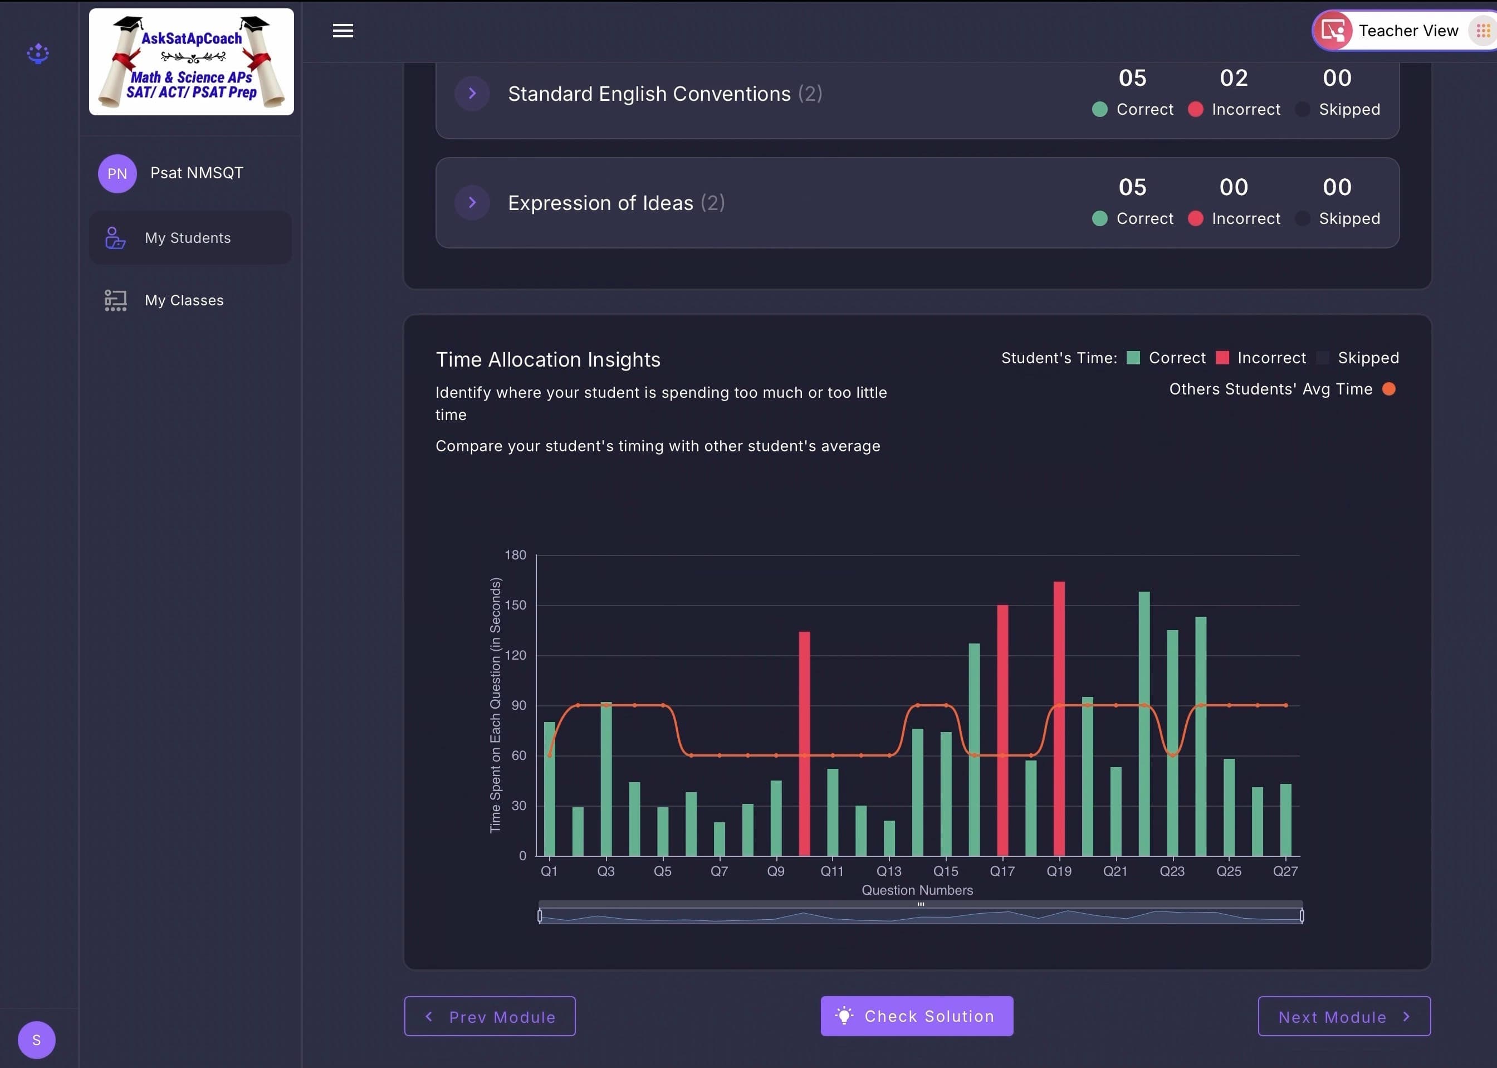Select My Students in sidebar
1497x1068 pixels.
pos(187,237)
